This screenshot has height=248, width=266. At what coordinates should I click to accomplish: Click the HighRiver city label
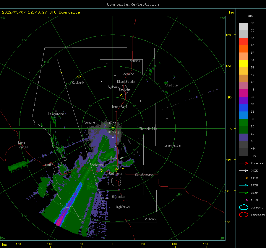click(x=123, y=207)
